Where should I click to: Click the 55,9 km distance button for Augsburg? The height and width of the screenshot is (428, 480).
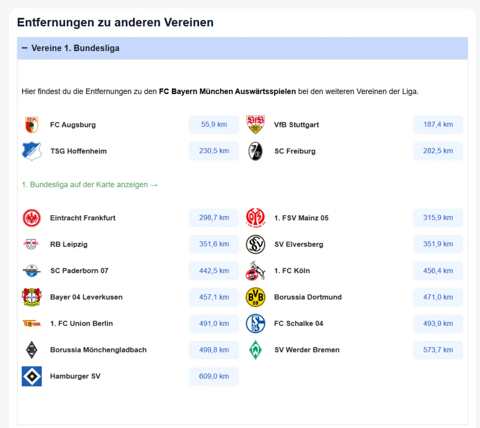[x=214, y=125]
